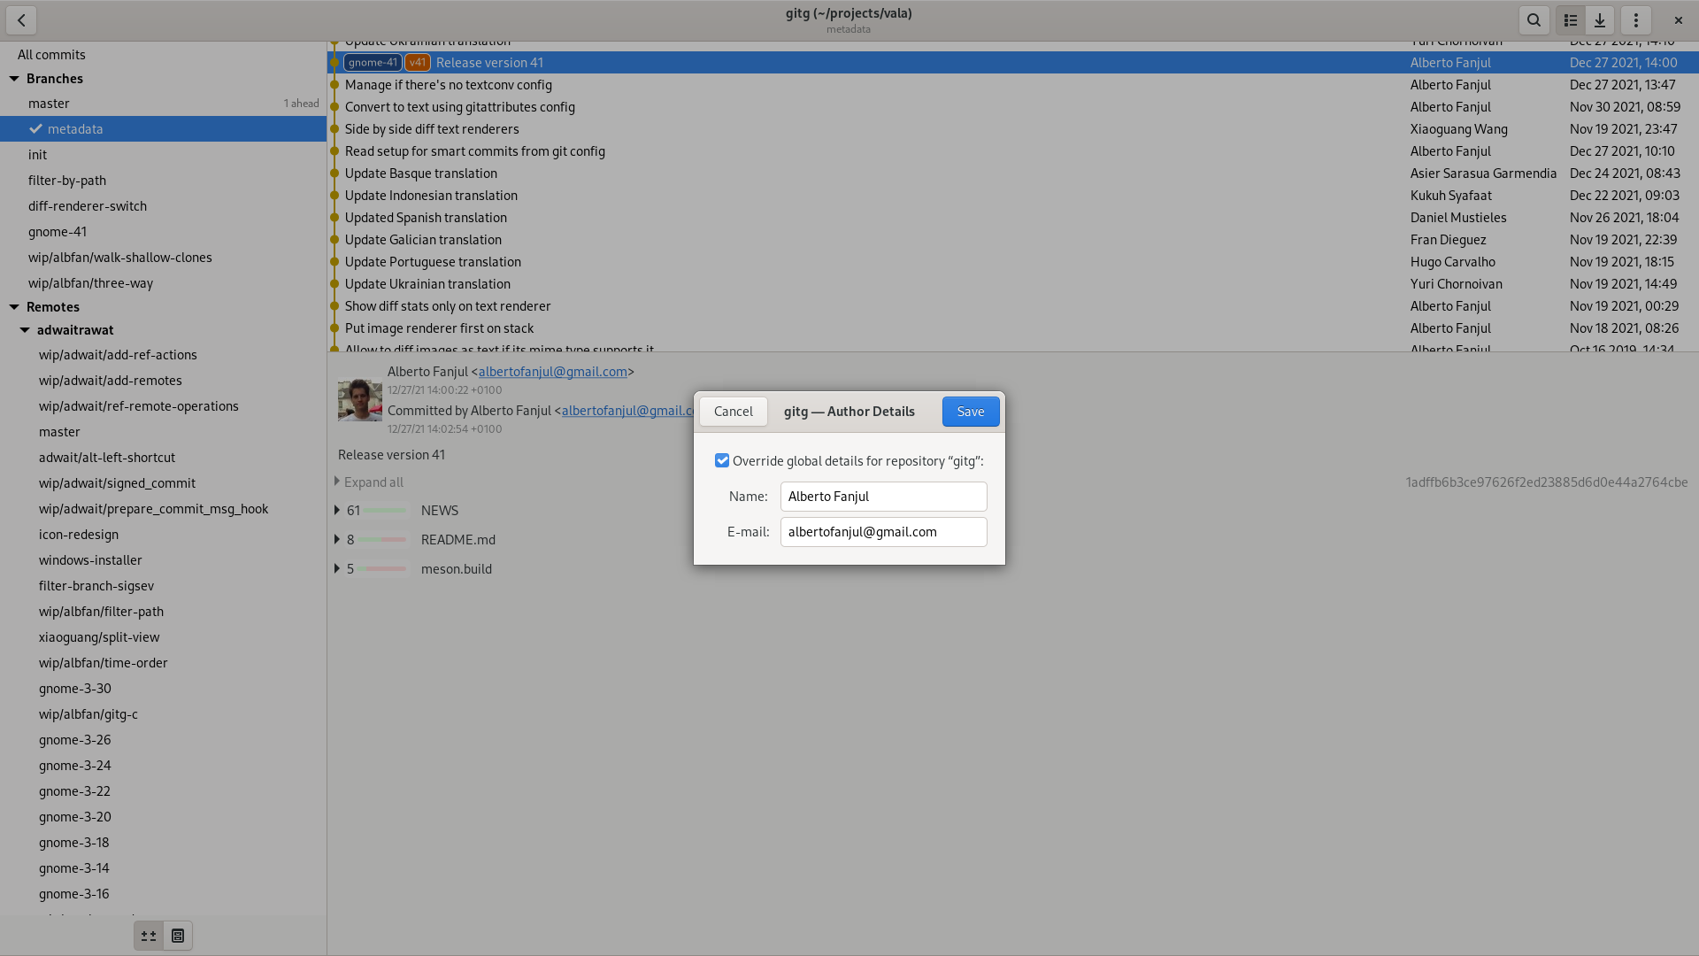Select commit 'Read setup for smart commits'
This screenshot has height=956, width=1699.
tap(1013, 151)
